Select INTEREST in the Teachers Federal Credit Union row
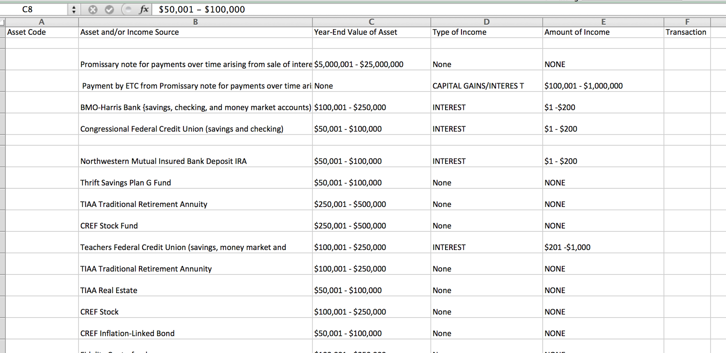 [x=486, y=242]
